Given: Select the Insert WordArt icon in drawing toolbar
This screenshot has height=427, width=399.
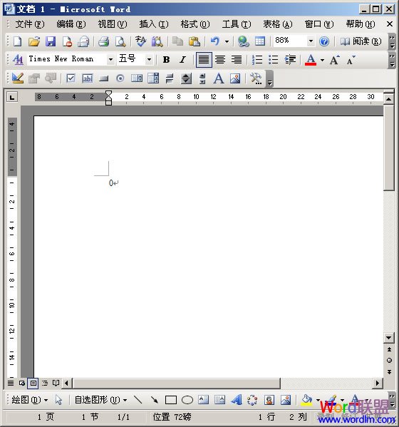Looking at the screenshot, I should coord(237,400).
